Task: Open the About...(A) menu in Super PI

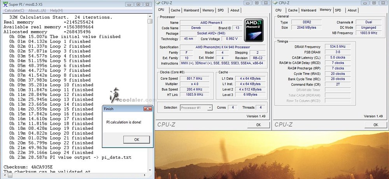Action: (37, 10)
